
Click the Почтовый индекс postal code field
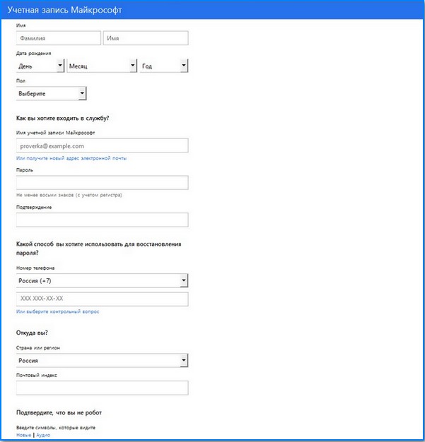click(102, 388)
